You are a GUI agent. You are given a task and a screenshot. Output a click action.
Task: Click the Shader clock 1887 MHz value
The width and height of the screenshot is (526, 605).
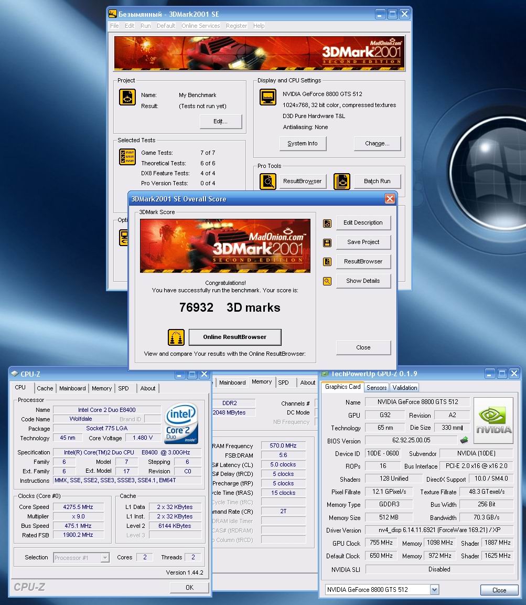point(498,543)
